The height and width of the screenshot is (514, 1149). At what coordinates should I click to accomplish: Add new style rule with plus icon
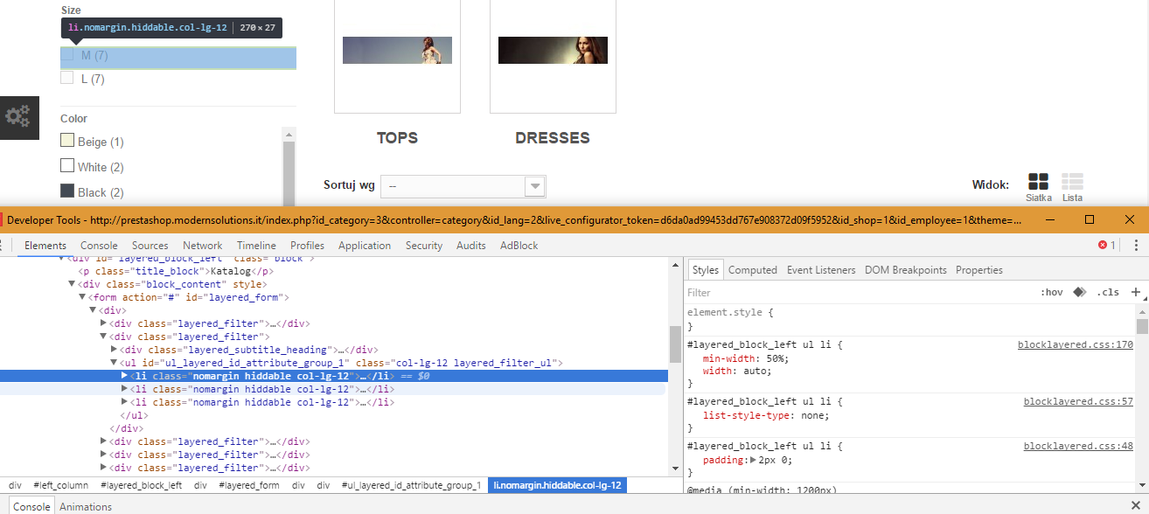[1136, 292]
